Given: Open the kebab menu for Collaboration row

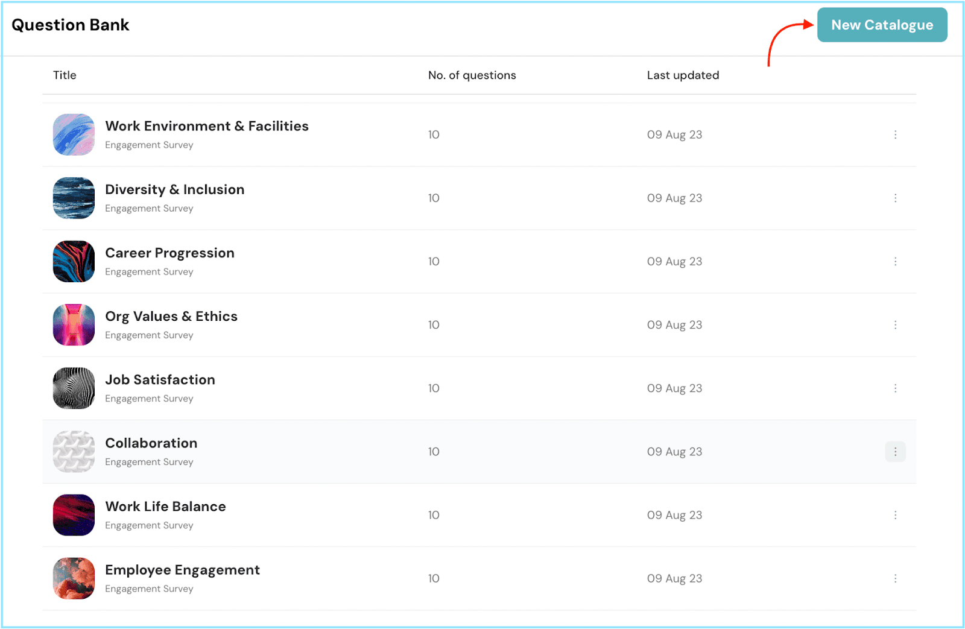Looking at the screenshot, I should click(895, 452).
